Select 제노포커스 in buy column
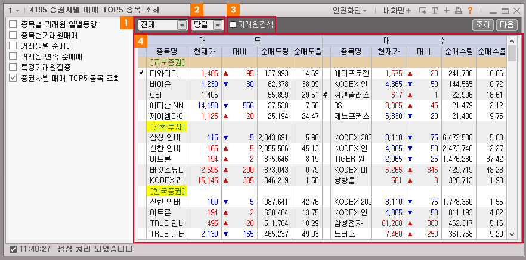 (x=351, y=116)
